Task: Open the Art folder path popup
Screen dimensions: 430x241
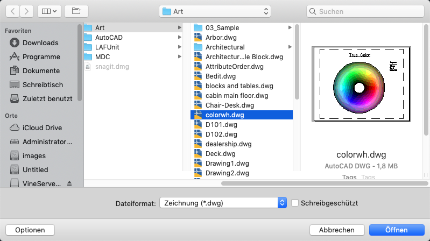Action: [215, 11]
